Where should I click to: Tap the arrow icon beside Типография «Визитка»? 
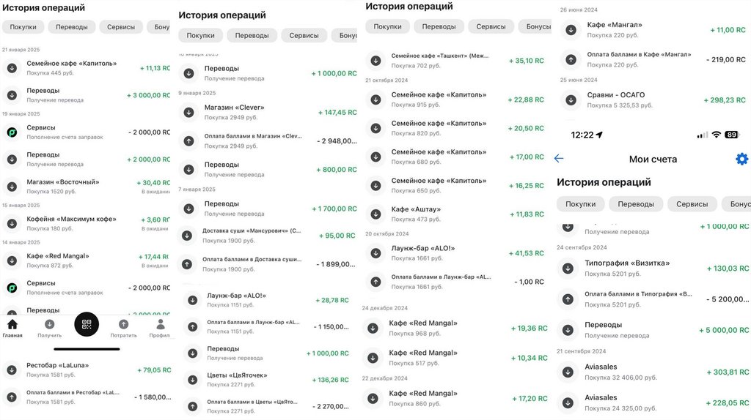pos(568,268)
